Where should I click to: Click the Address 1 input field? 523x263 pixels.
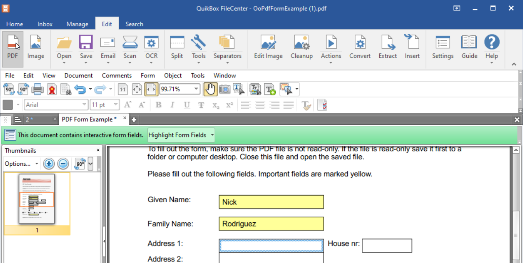click(271, 246)
